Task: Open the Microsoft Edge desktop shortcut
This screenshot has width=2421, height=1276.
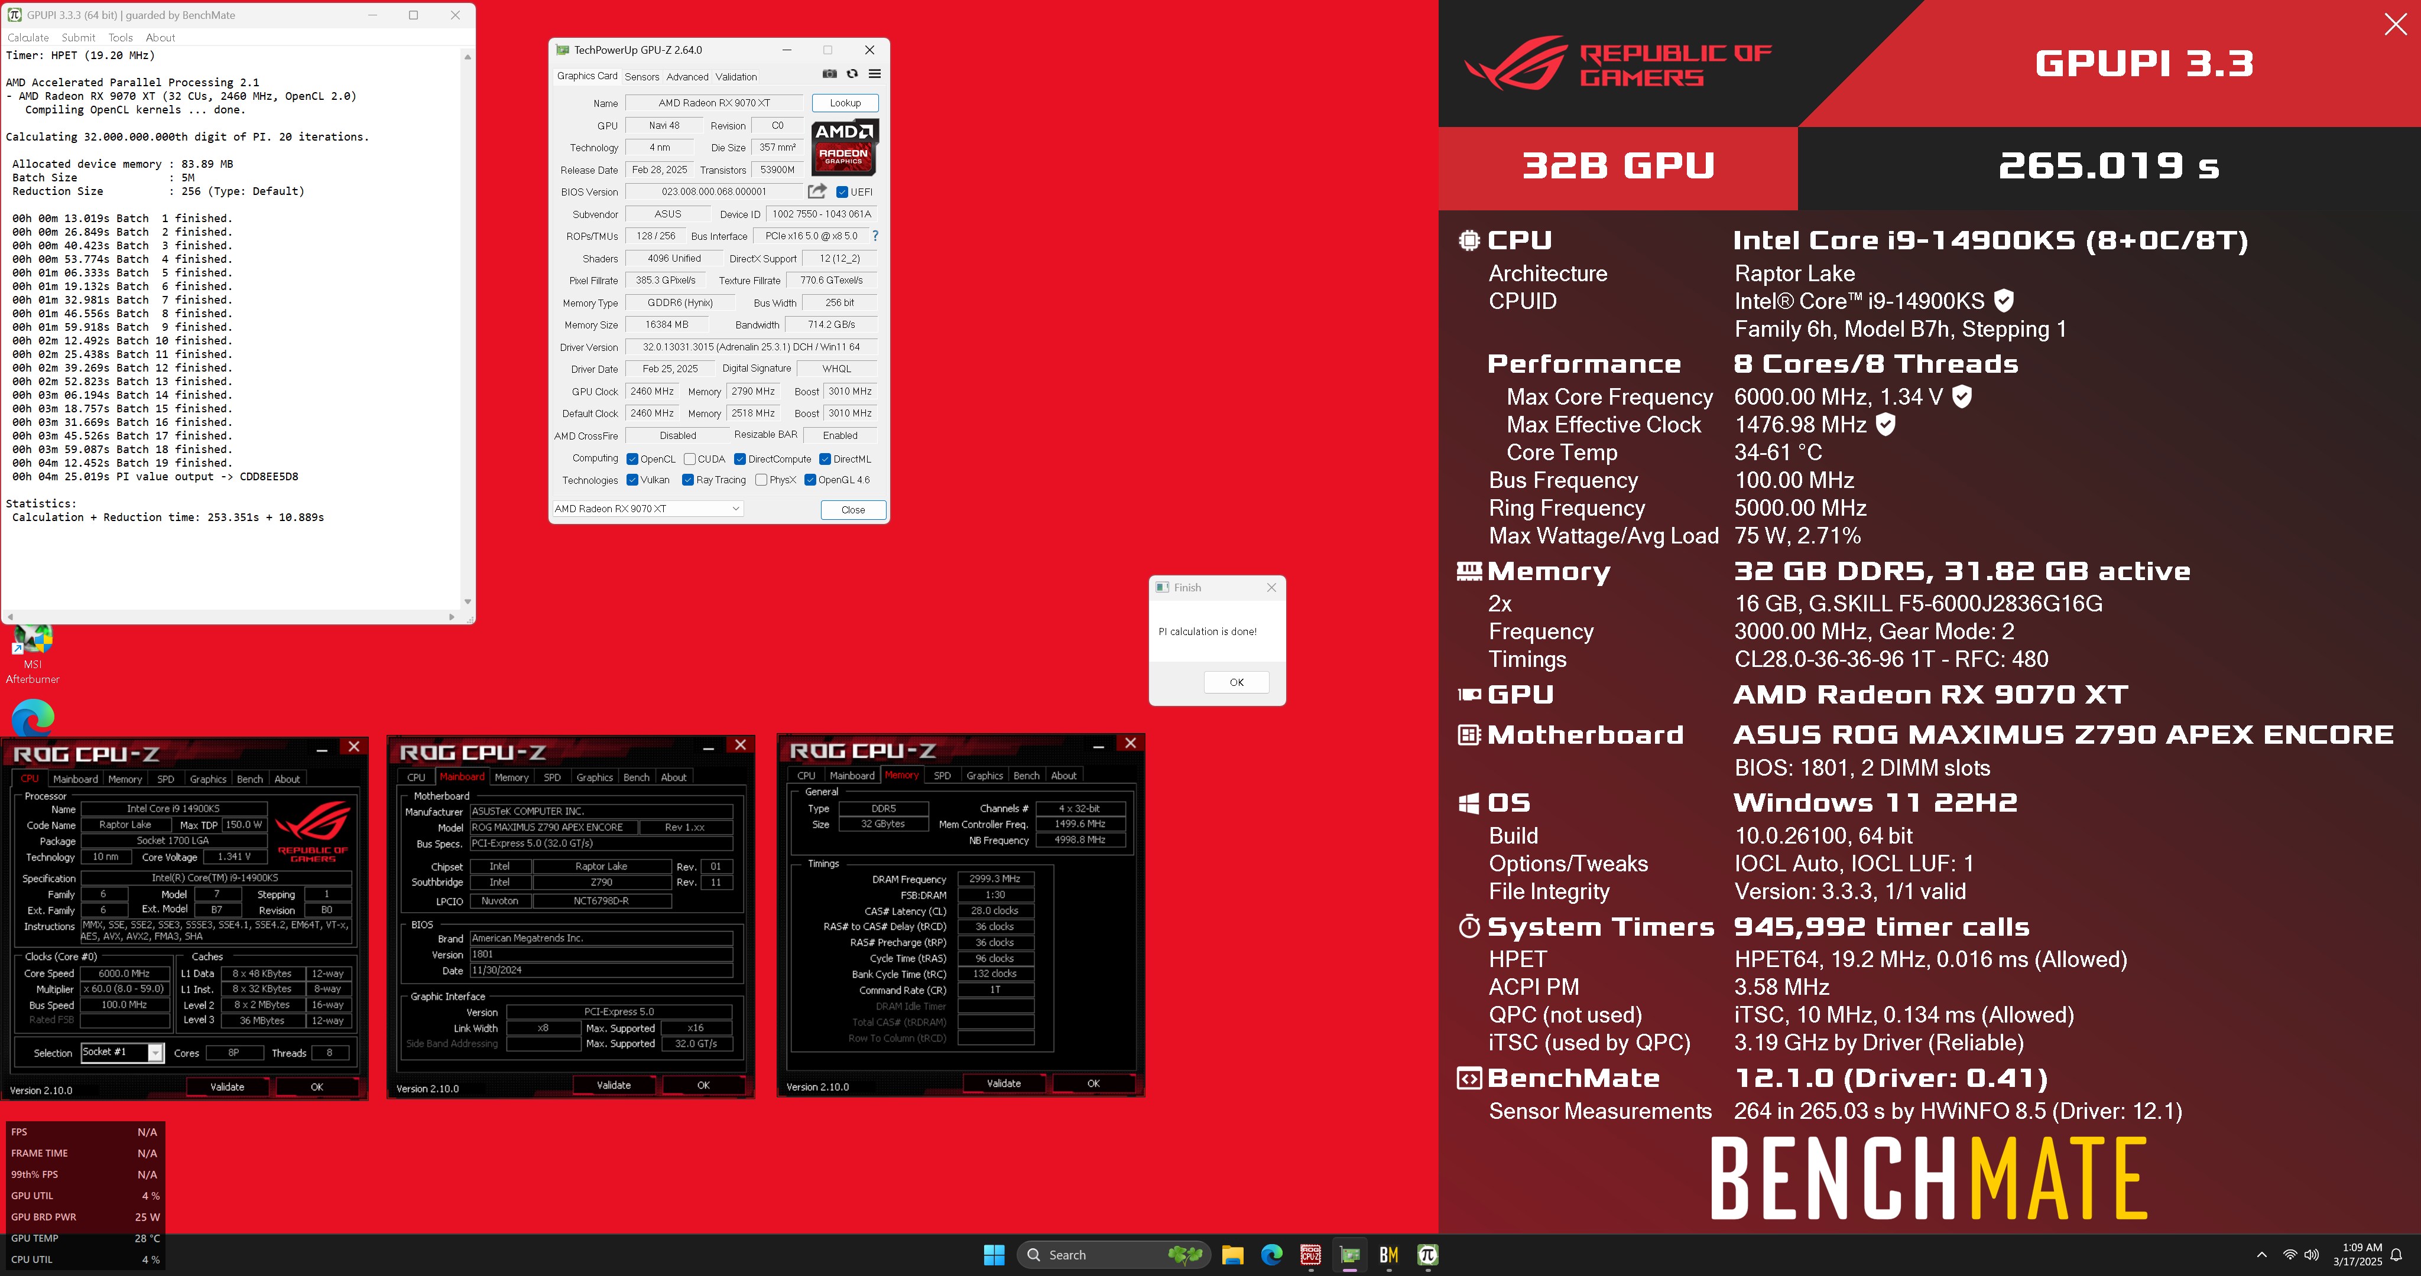Action: [x=33, y=718]
